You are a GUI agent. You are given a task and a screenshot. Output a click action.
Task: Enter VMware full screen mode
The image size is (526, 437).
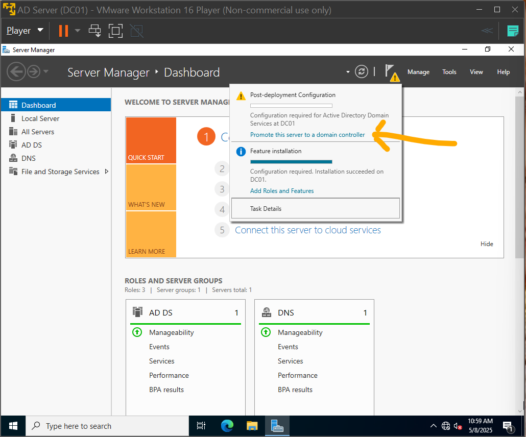click(x=115, y=31)
